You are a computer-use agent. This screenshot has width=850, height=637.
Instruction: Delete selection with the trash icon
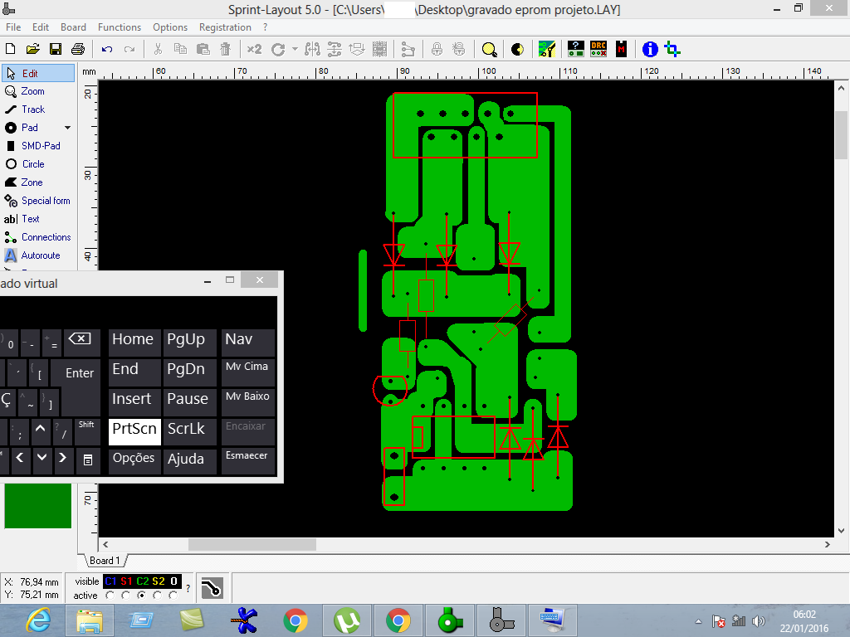coord(225,49)
